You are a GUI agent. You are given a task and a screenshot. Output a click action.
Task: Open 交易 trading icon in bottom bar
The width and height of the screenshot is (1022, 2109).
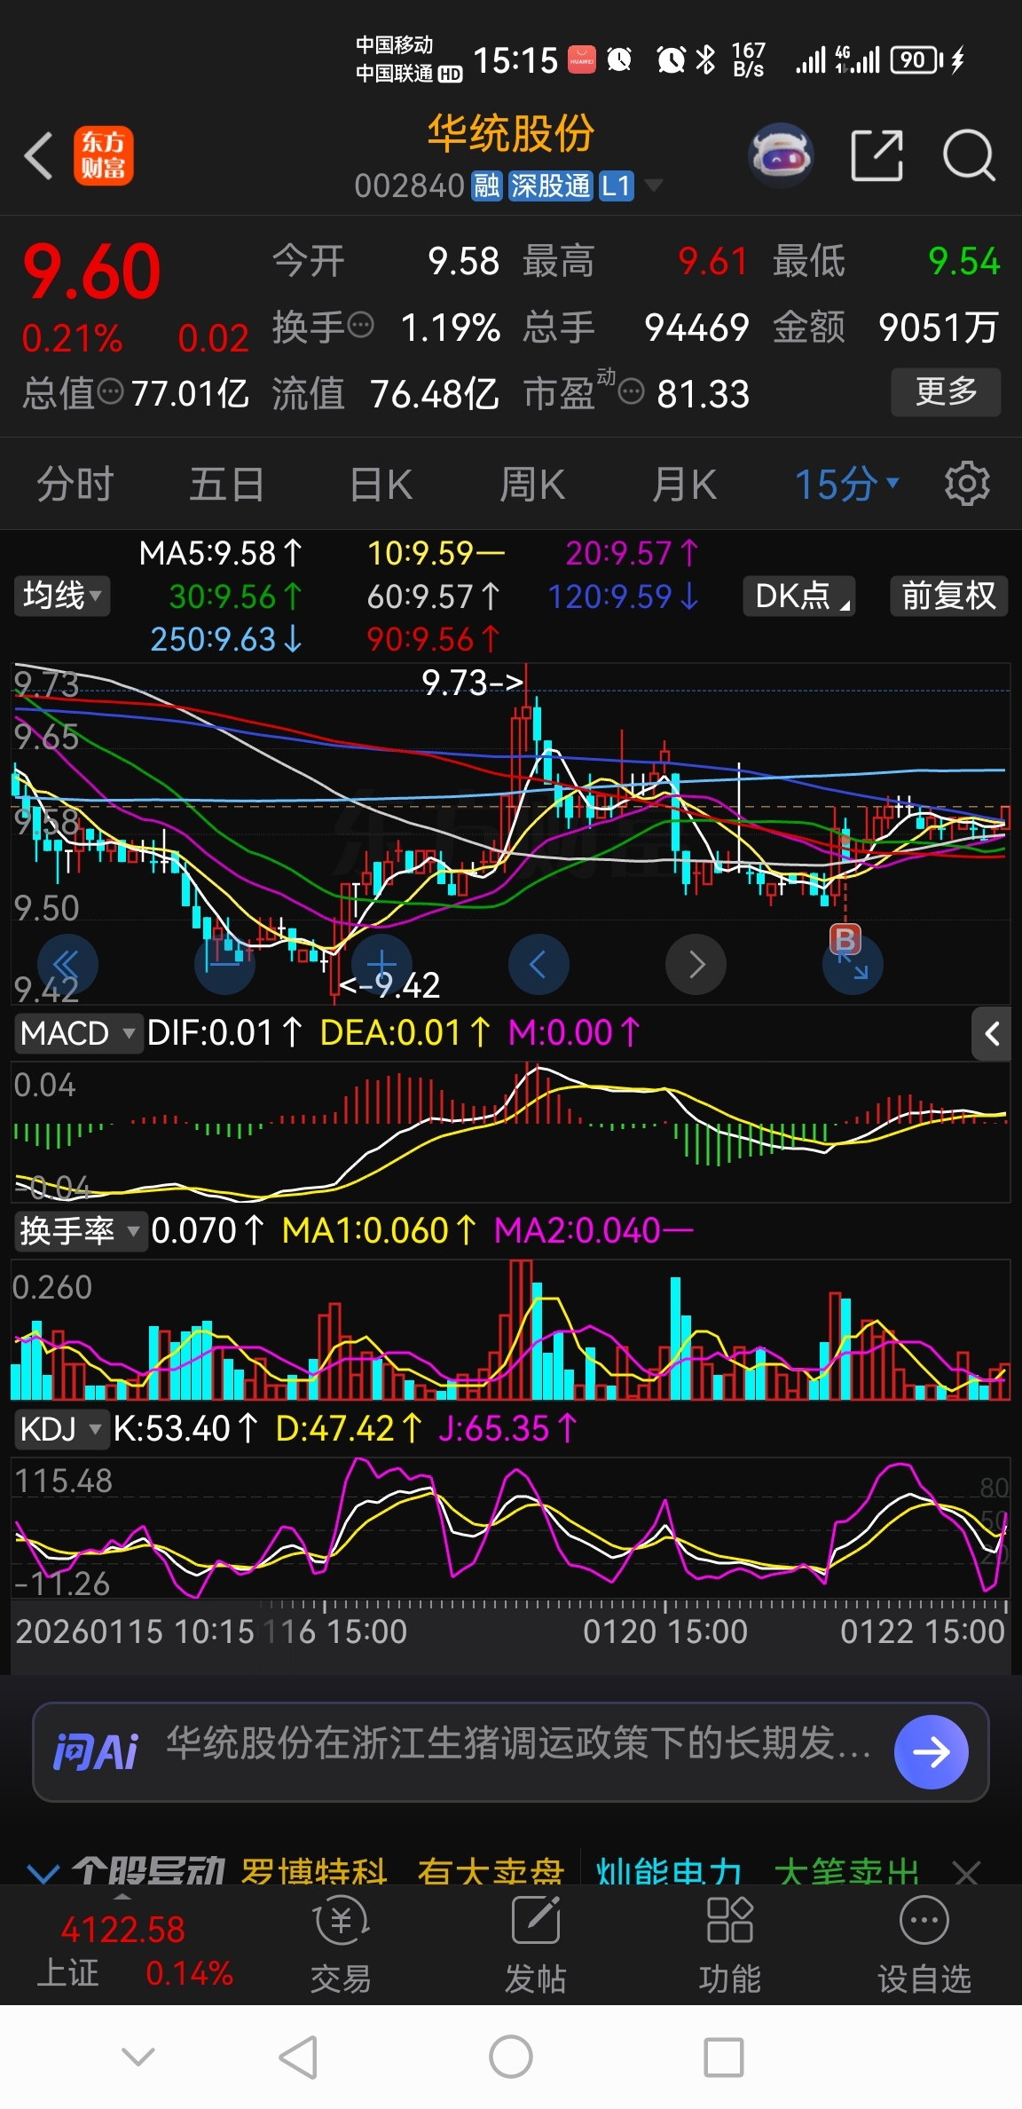coord(341,1945)
